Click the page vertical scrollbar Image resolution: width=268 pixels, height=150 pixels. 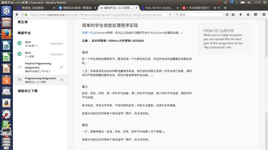click(267, 84)
